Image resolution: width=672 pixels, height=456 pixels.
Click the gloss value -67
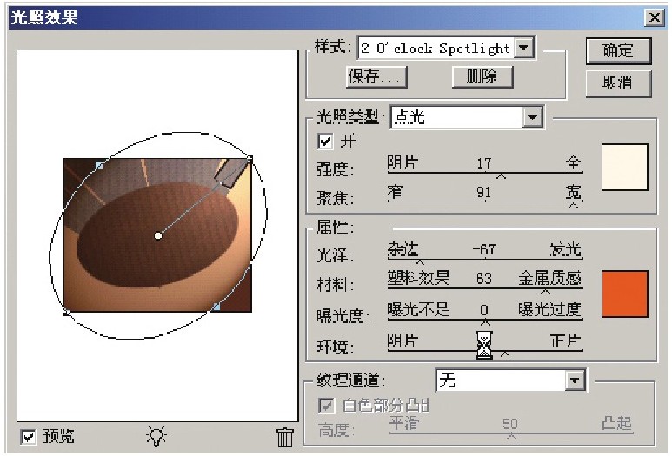(x=484, y=249)
